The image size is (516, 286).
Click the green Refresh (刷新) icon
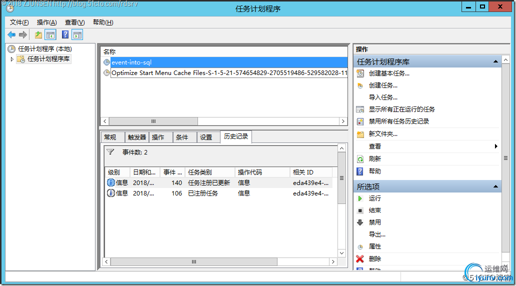coord(360,159)
